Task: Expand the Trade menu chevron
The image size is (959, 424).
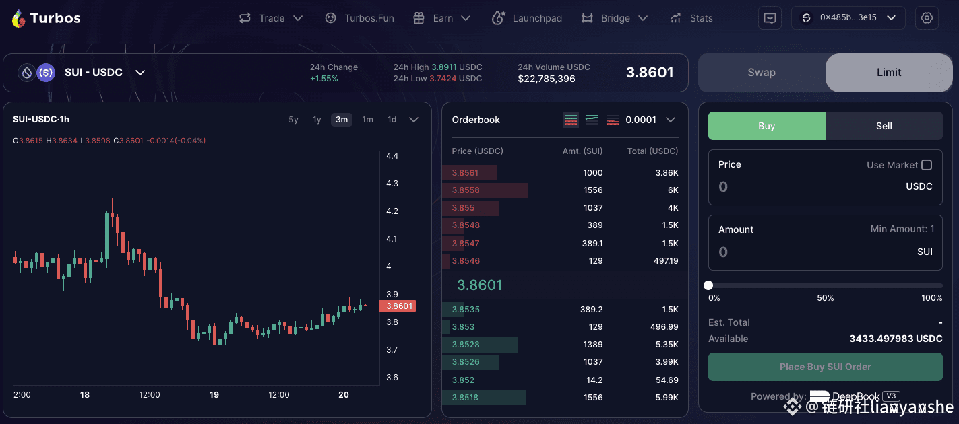Action: click(298, 18)
